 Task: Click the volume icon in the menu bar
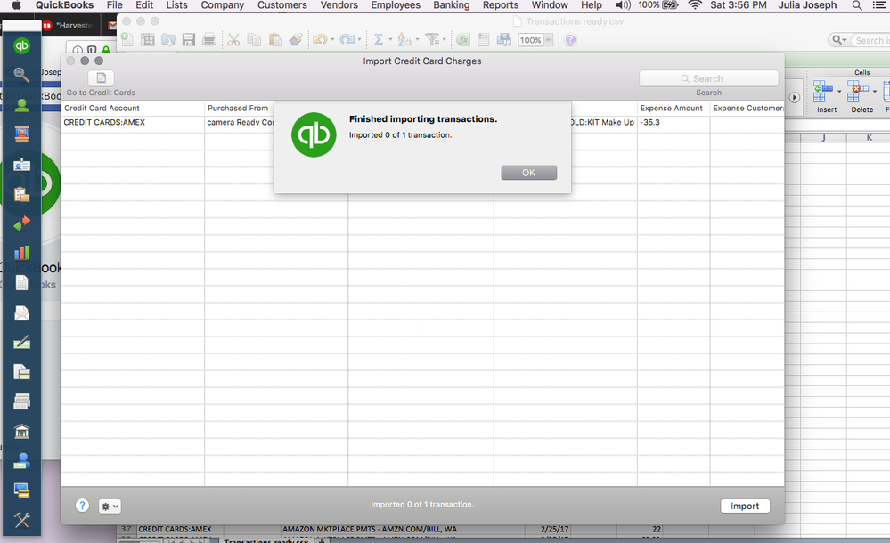tap(624, 5)
